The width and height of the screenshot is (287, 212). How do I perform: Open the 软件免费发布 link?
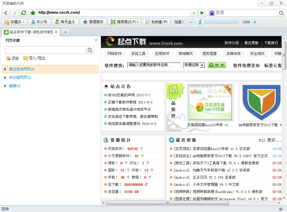(x=247, y=66)
